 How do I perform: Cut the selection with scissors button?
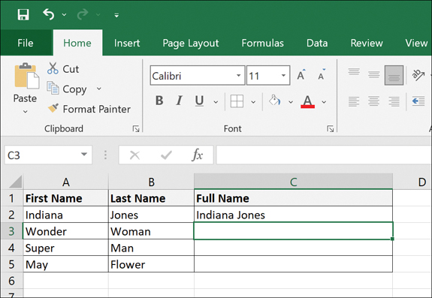[x=63, y=68]
